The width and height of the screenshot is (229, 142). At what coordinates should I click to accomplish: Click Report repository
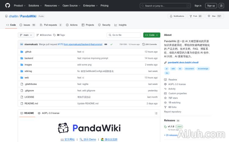(173, 112)
